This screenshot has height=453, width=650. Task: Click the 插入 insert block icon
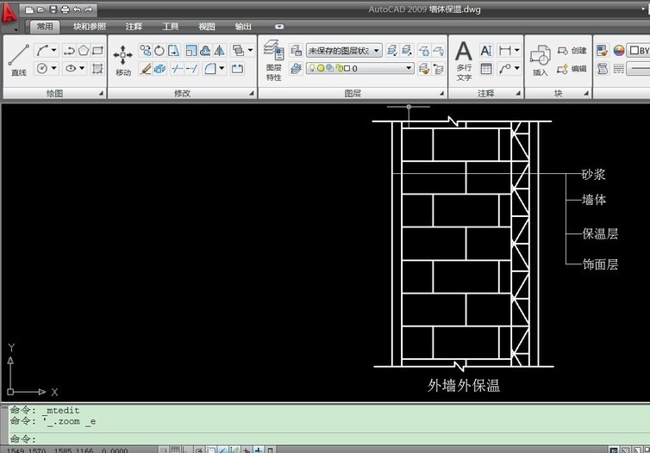pos(541,60)
